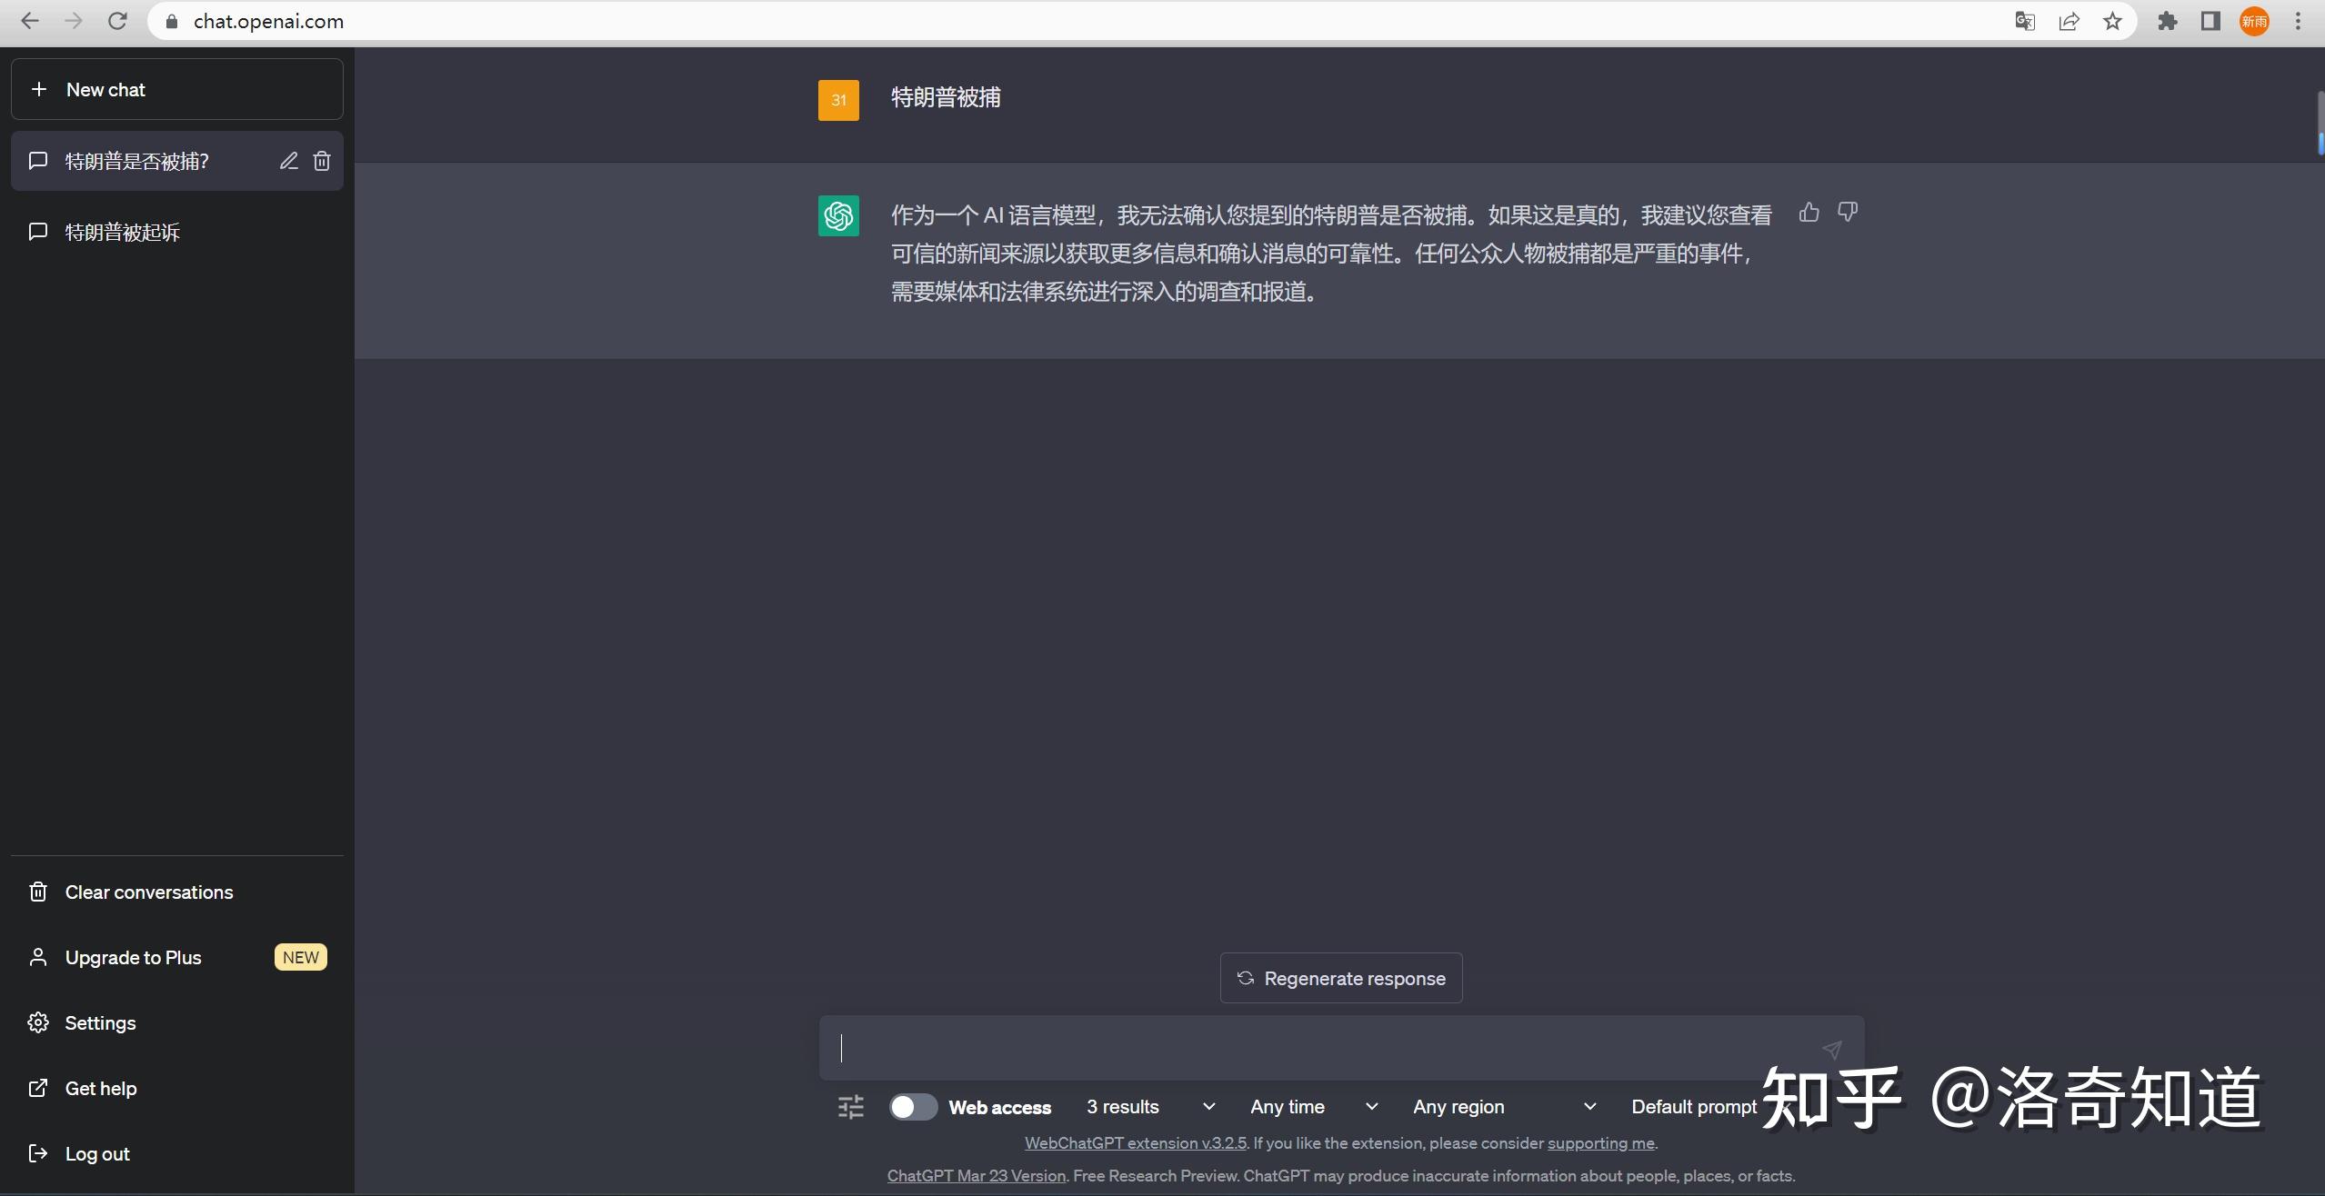Click thumbs down on the response

tap(1847, 213)
